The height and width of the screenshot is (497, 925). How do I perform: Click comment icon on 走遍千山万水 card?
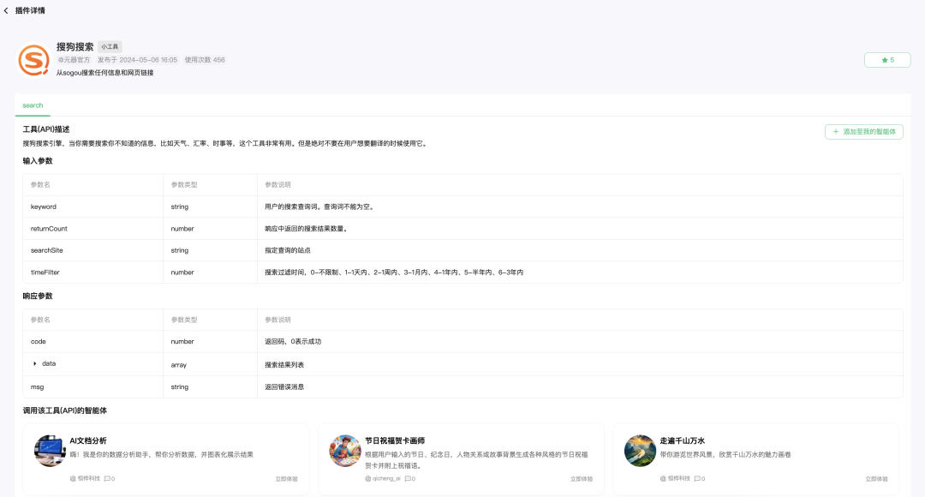[x=697, y=479]
